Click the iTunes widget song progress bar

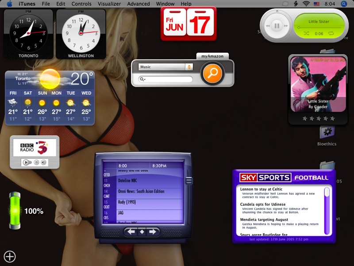[x=319, y=27]
